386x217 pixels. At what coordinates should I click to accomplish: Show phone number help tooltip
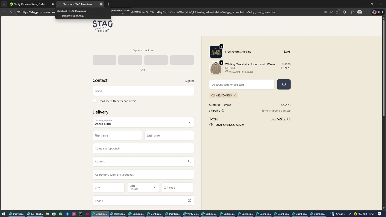coord(190,201)
